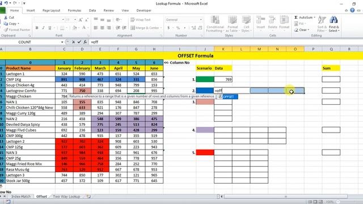Toggle Bold formatting

(37, 28)
